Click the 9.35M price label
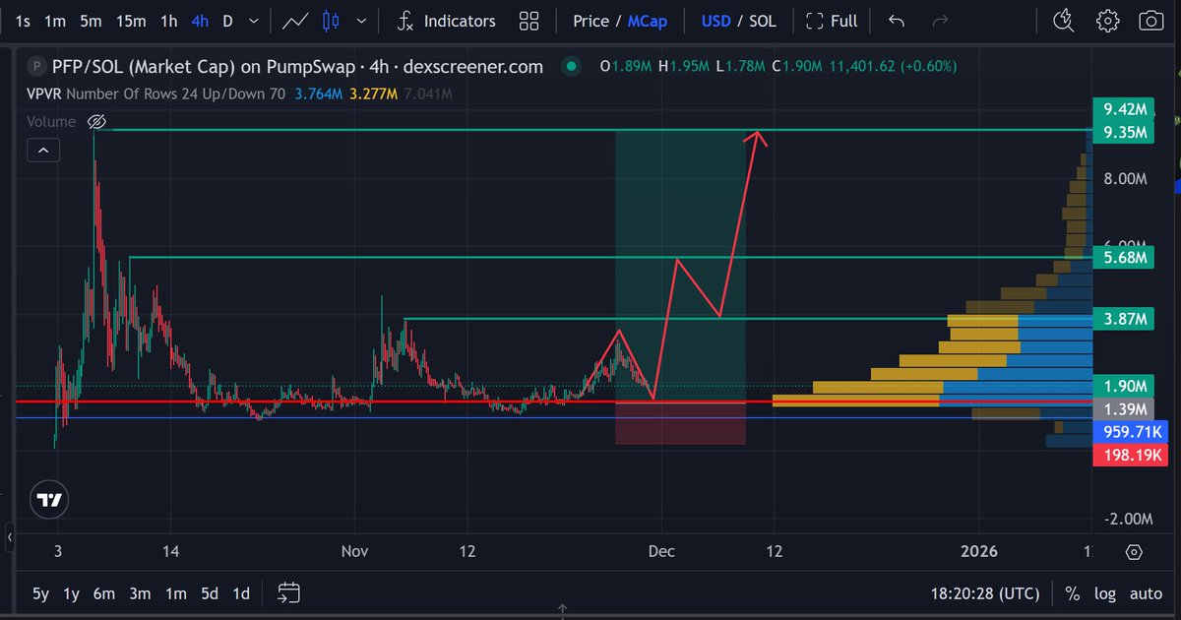This screenshot has width=1181, height=620. (1124, 132)
